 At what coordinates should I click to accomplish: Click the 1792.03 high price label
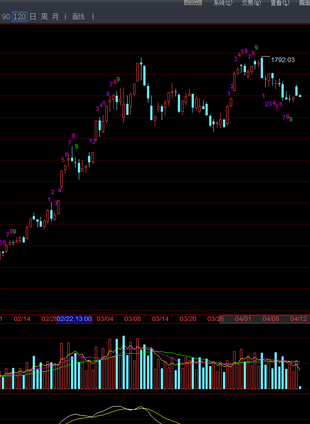[283, 60]
